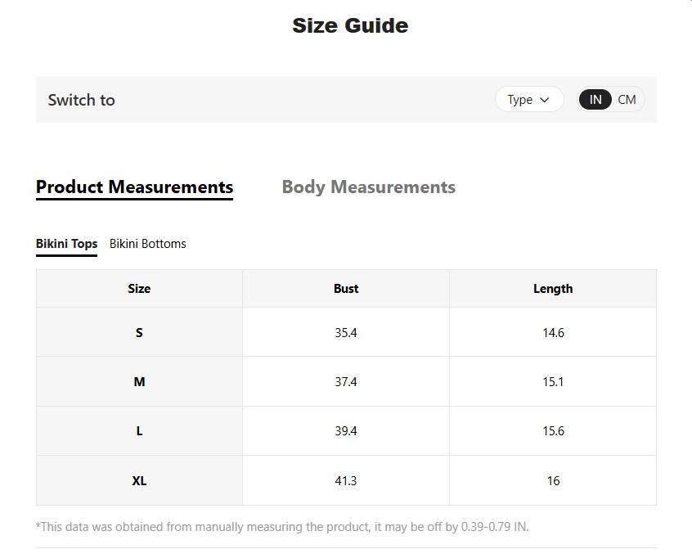This screenshot has height=558, width=692.
Task: Click the 35.4 bust value
Action: 346,333
